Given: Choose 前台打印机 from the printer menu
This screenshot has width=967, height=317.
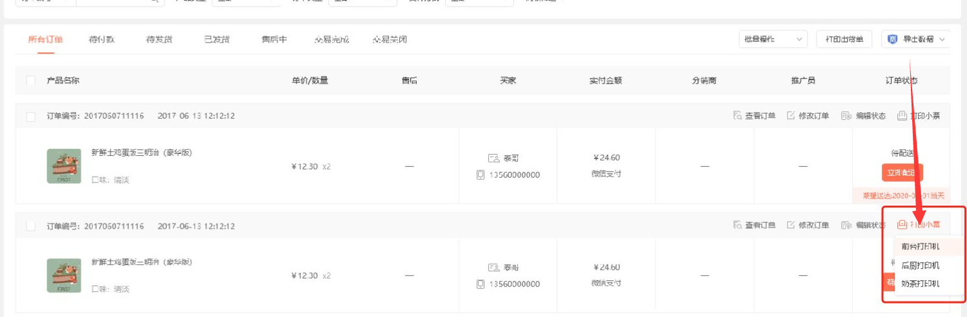Looking at the screenshot, I should click(x=920, y=246).
